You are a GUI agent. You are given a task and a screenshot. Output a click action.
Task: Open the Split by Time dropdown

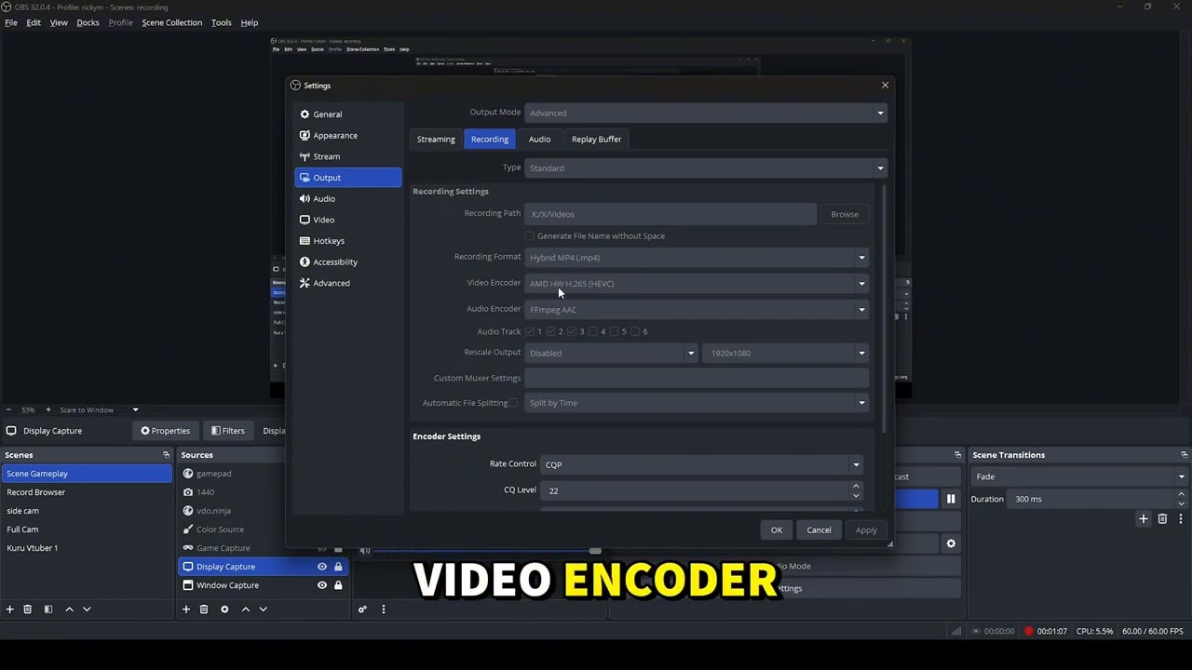pos(696,403)
